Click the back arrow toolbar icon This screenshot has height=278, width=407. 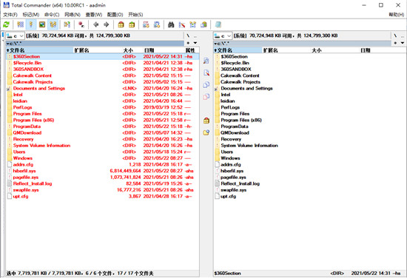95,24
